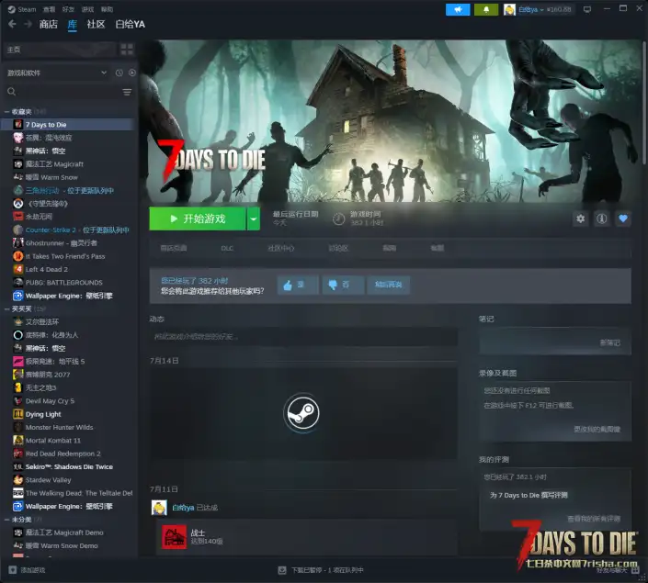Select Counter-Strike 2 in the list
The height and width of the screenshot is (583, 648).
[71, 230]
